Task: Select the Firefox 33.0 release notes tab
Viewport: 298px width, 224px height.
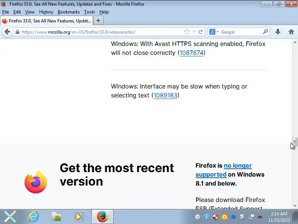Action: tap(47, 21)
